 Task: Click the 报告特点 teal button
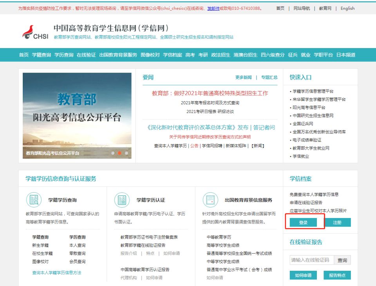337,275
